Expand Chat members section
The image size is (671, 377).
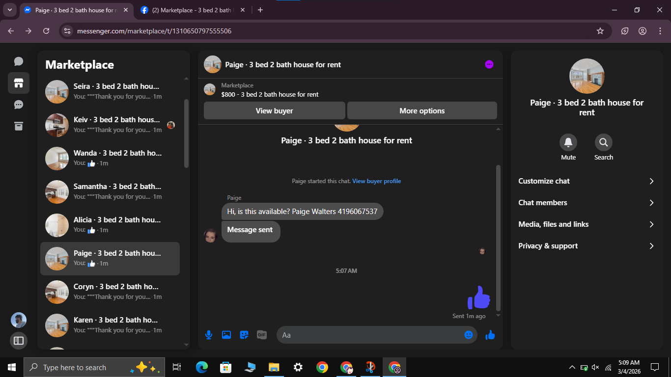coord(587,203)
